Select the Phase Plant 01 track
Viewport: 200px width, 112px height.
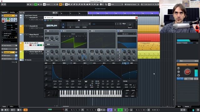(34, 35)
